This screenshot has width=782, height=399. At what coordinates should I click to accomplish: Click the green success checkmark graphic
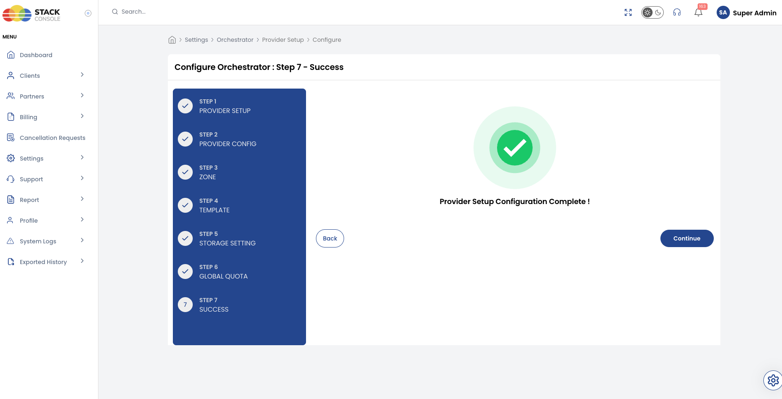click(515, 148)
